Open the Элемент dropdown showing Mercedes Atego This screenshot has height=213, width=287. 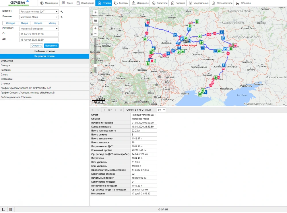[x=39, y=17]
